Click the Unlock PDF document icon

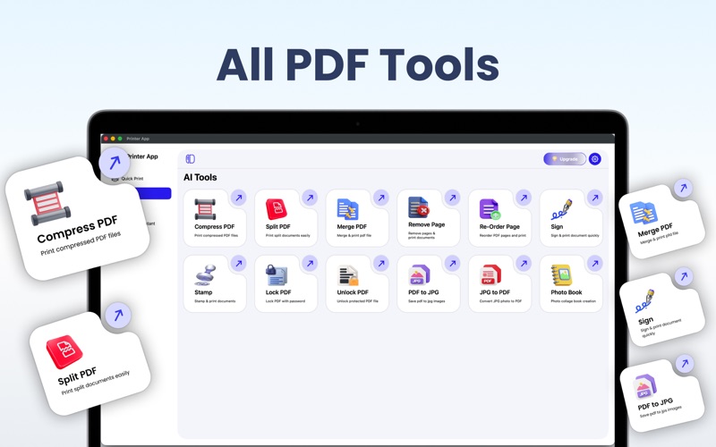point(347,275)
